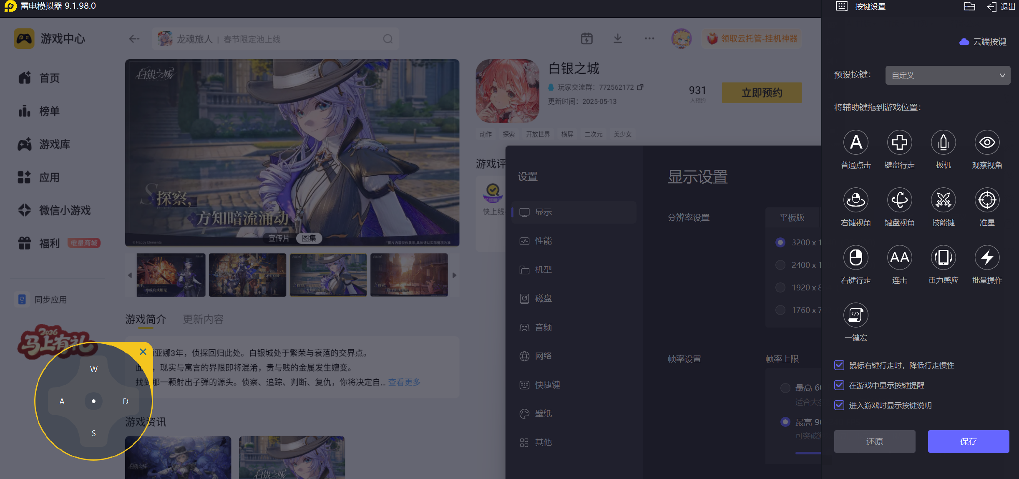The height and width of the screenshot is (479, 1019).
Task: Copy player group number 772562172
Action: pos(640,87)
